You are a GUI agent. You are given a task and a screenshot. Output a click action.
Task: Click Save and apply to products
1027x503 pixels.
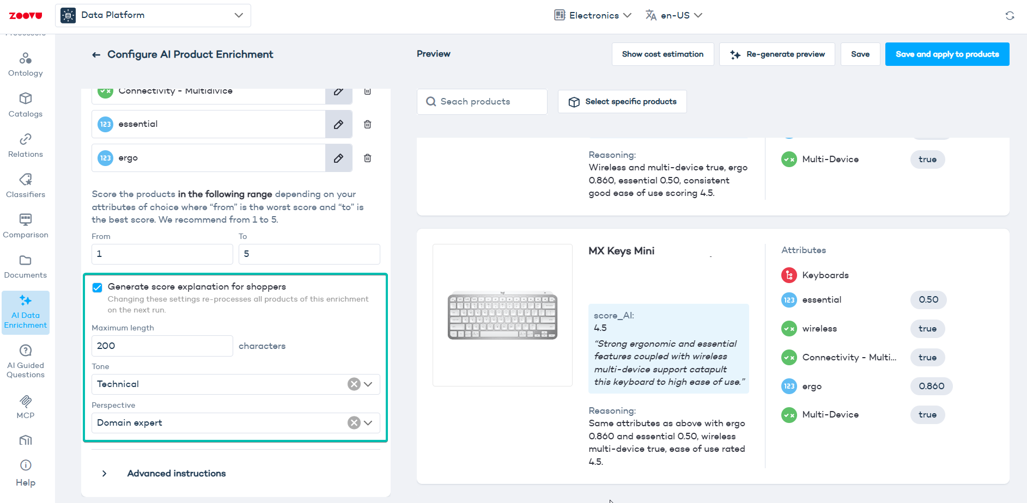tap(947, 54)
